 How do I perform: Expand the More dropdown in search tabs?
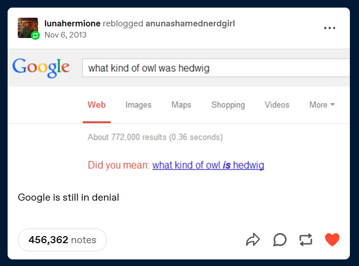[322, 105]
